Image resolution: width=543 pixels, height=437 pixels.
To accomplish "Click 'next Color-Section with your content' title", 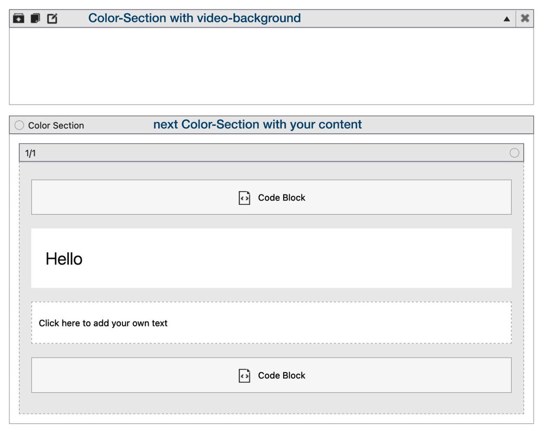I will tap(258, 124).
